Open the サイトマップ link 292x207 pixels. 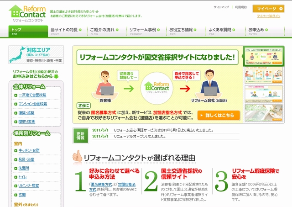pos(221,8)
